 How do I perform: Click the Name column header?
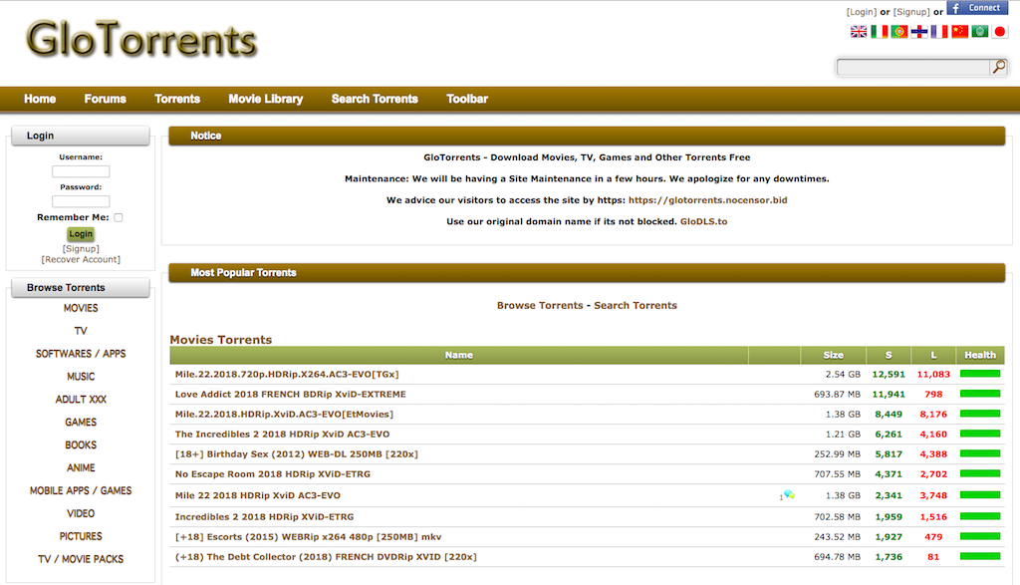point(458,355)
